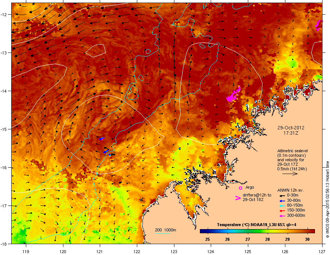
Task: Click the '30-80m' depth label
Action: click(x=294, y=200)
